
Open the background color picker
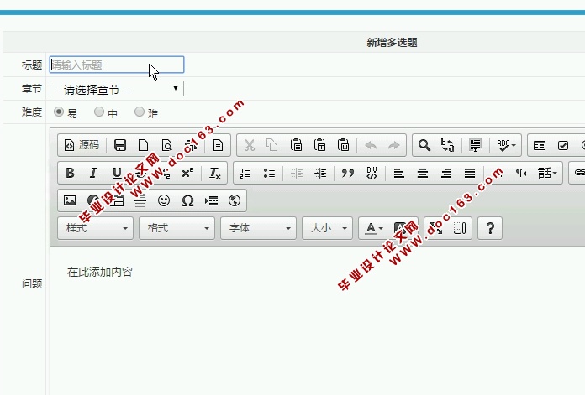tap(402, 228)
